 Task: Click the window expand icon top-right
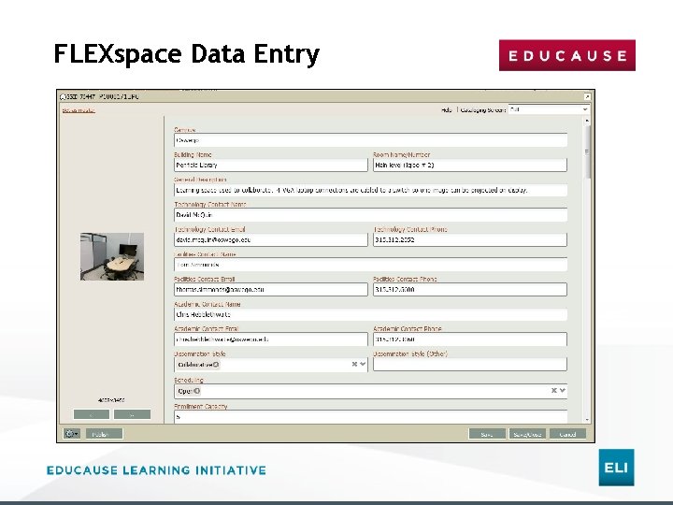pyautogui.click(x=587, y=96)
